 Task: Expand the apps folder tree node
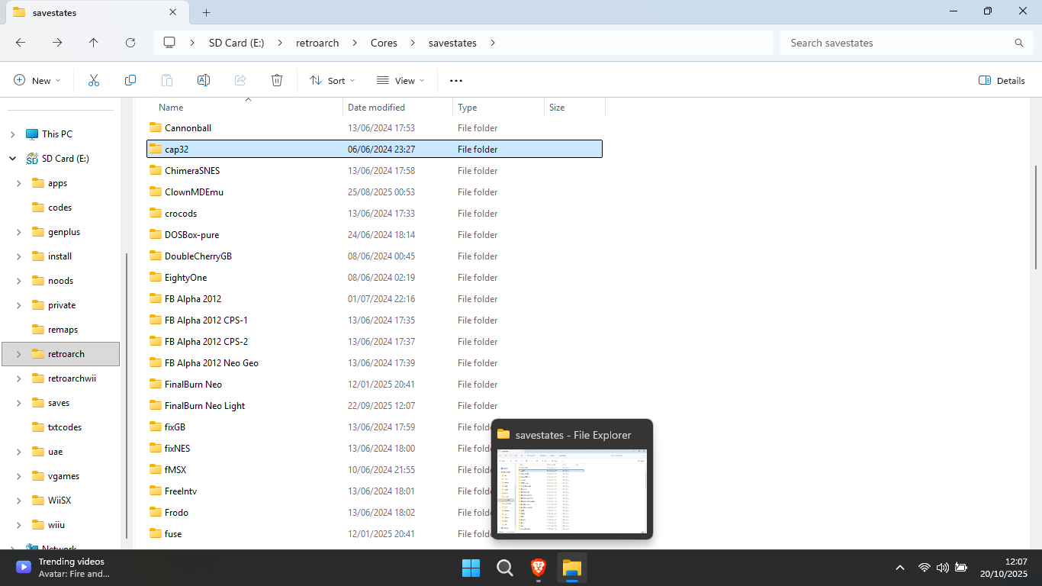(x=19, y=183)
